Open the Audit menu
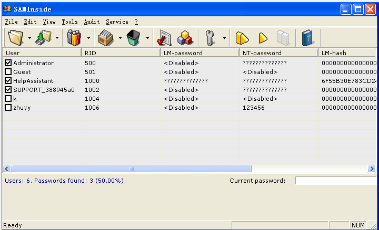This screenshot has width=379, height=230. pos(92,22)
